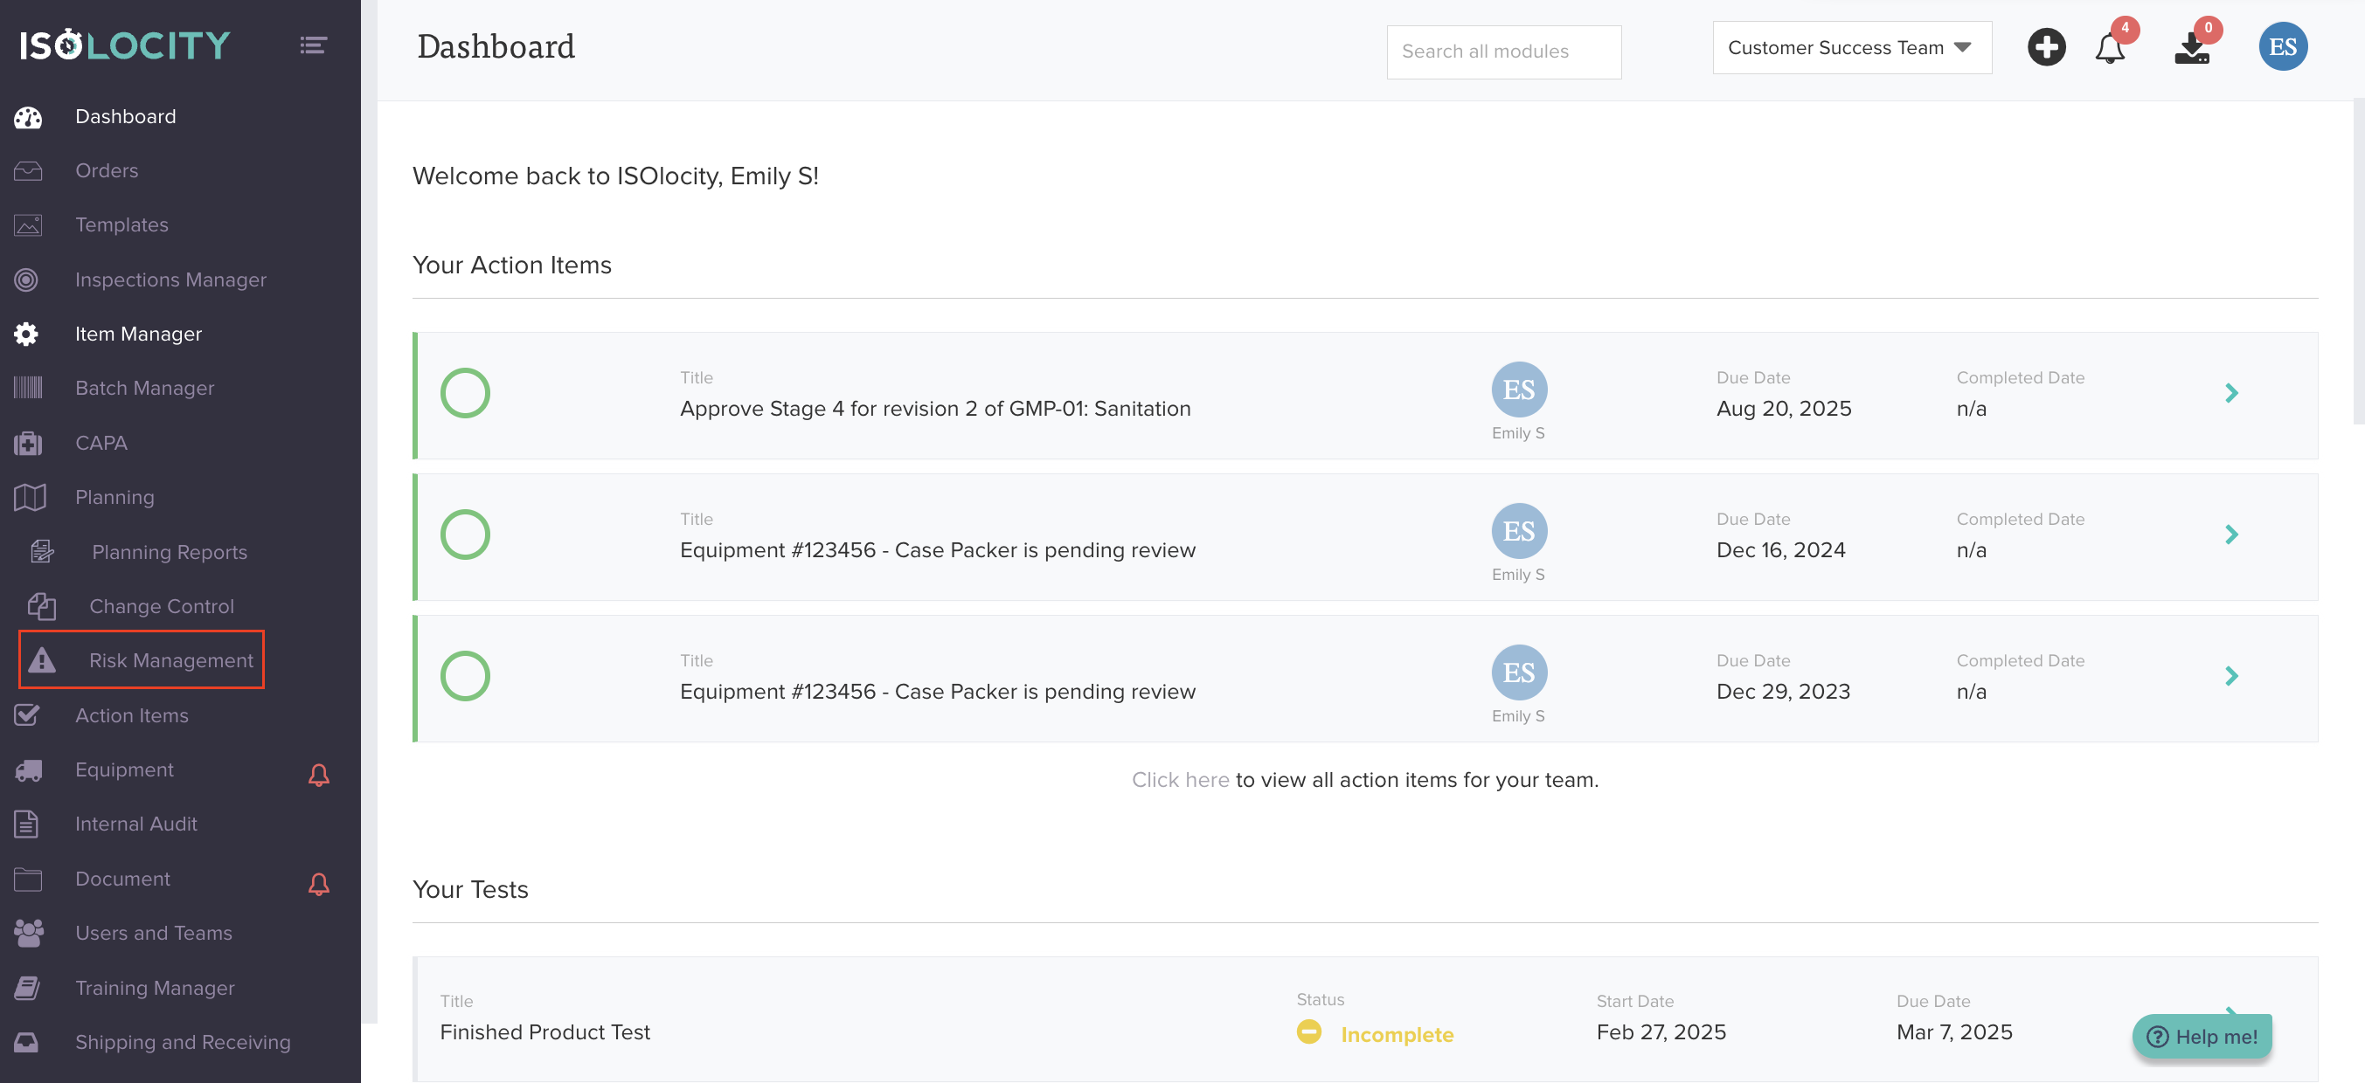2365x1083 pixels.
Task: Click the Equipment alert bell icon
Action: (x=319, y=775)
